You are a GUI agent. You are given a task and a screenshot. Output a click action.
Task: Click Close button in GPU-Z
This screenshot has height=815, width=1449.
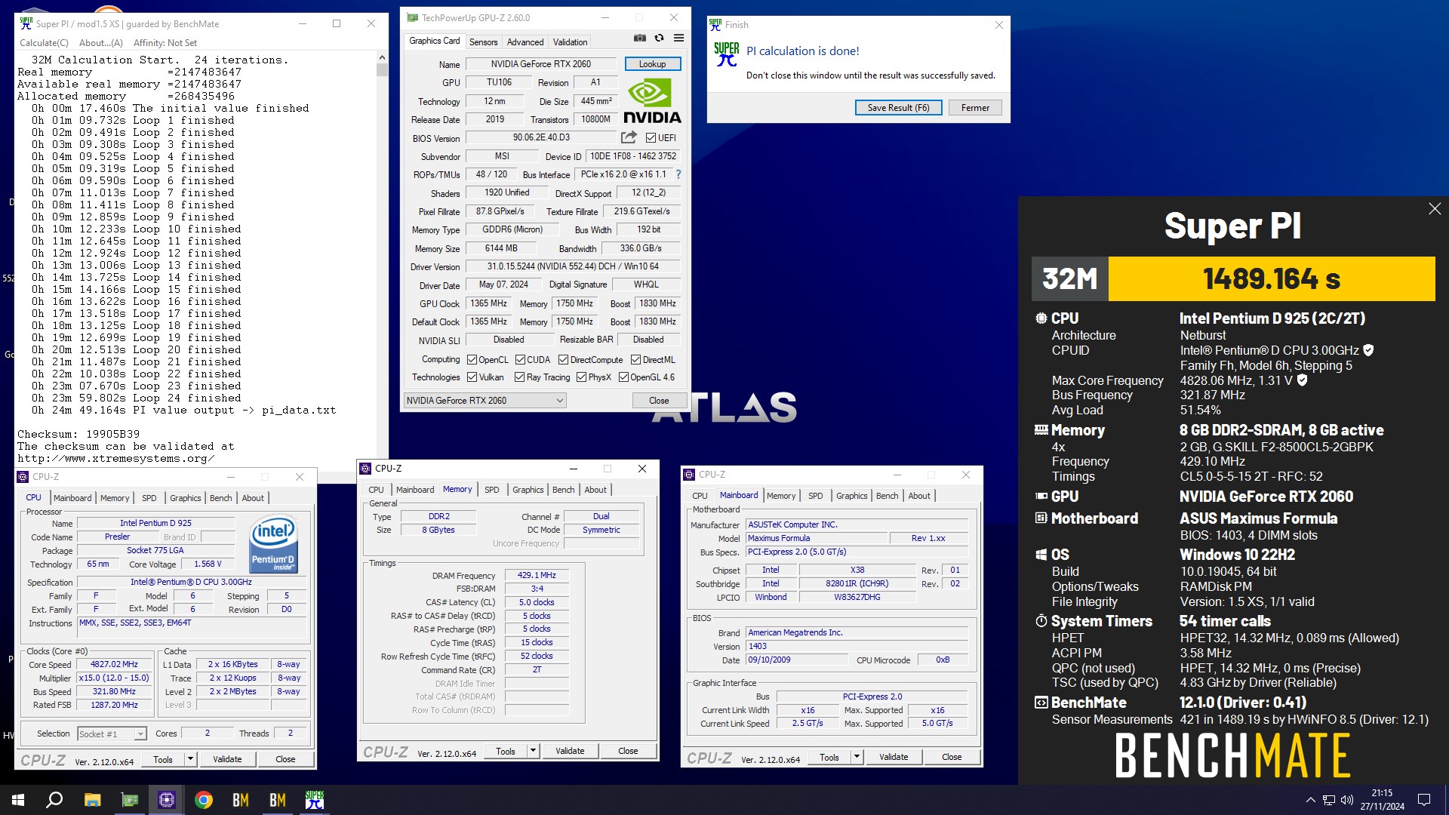click(x=659, y=401)
